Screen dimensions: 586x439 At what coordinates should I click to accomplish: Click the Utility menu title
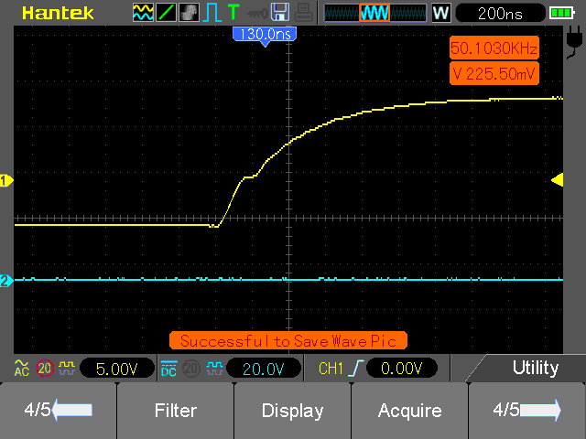click(535, 368)
